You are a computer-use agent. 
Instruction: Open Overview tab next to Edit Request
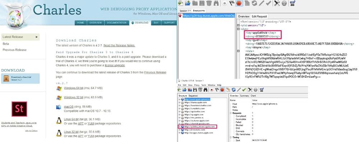(244, 16)
